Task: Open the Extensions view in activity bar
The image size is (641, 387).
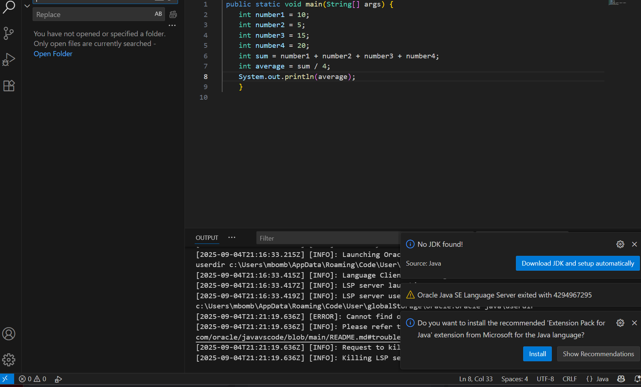Action: pos(9,86)
